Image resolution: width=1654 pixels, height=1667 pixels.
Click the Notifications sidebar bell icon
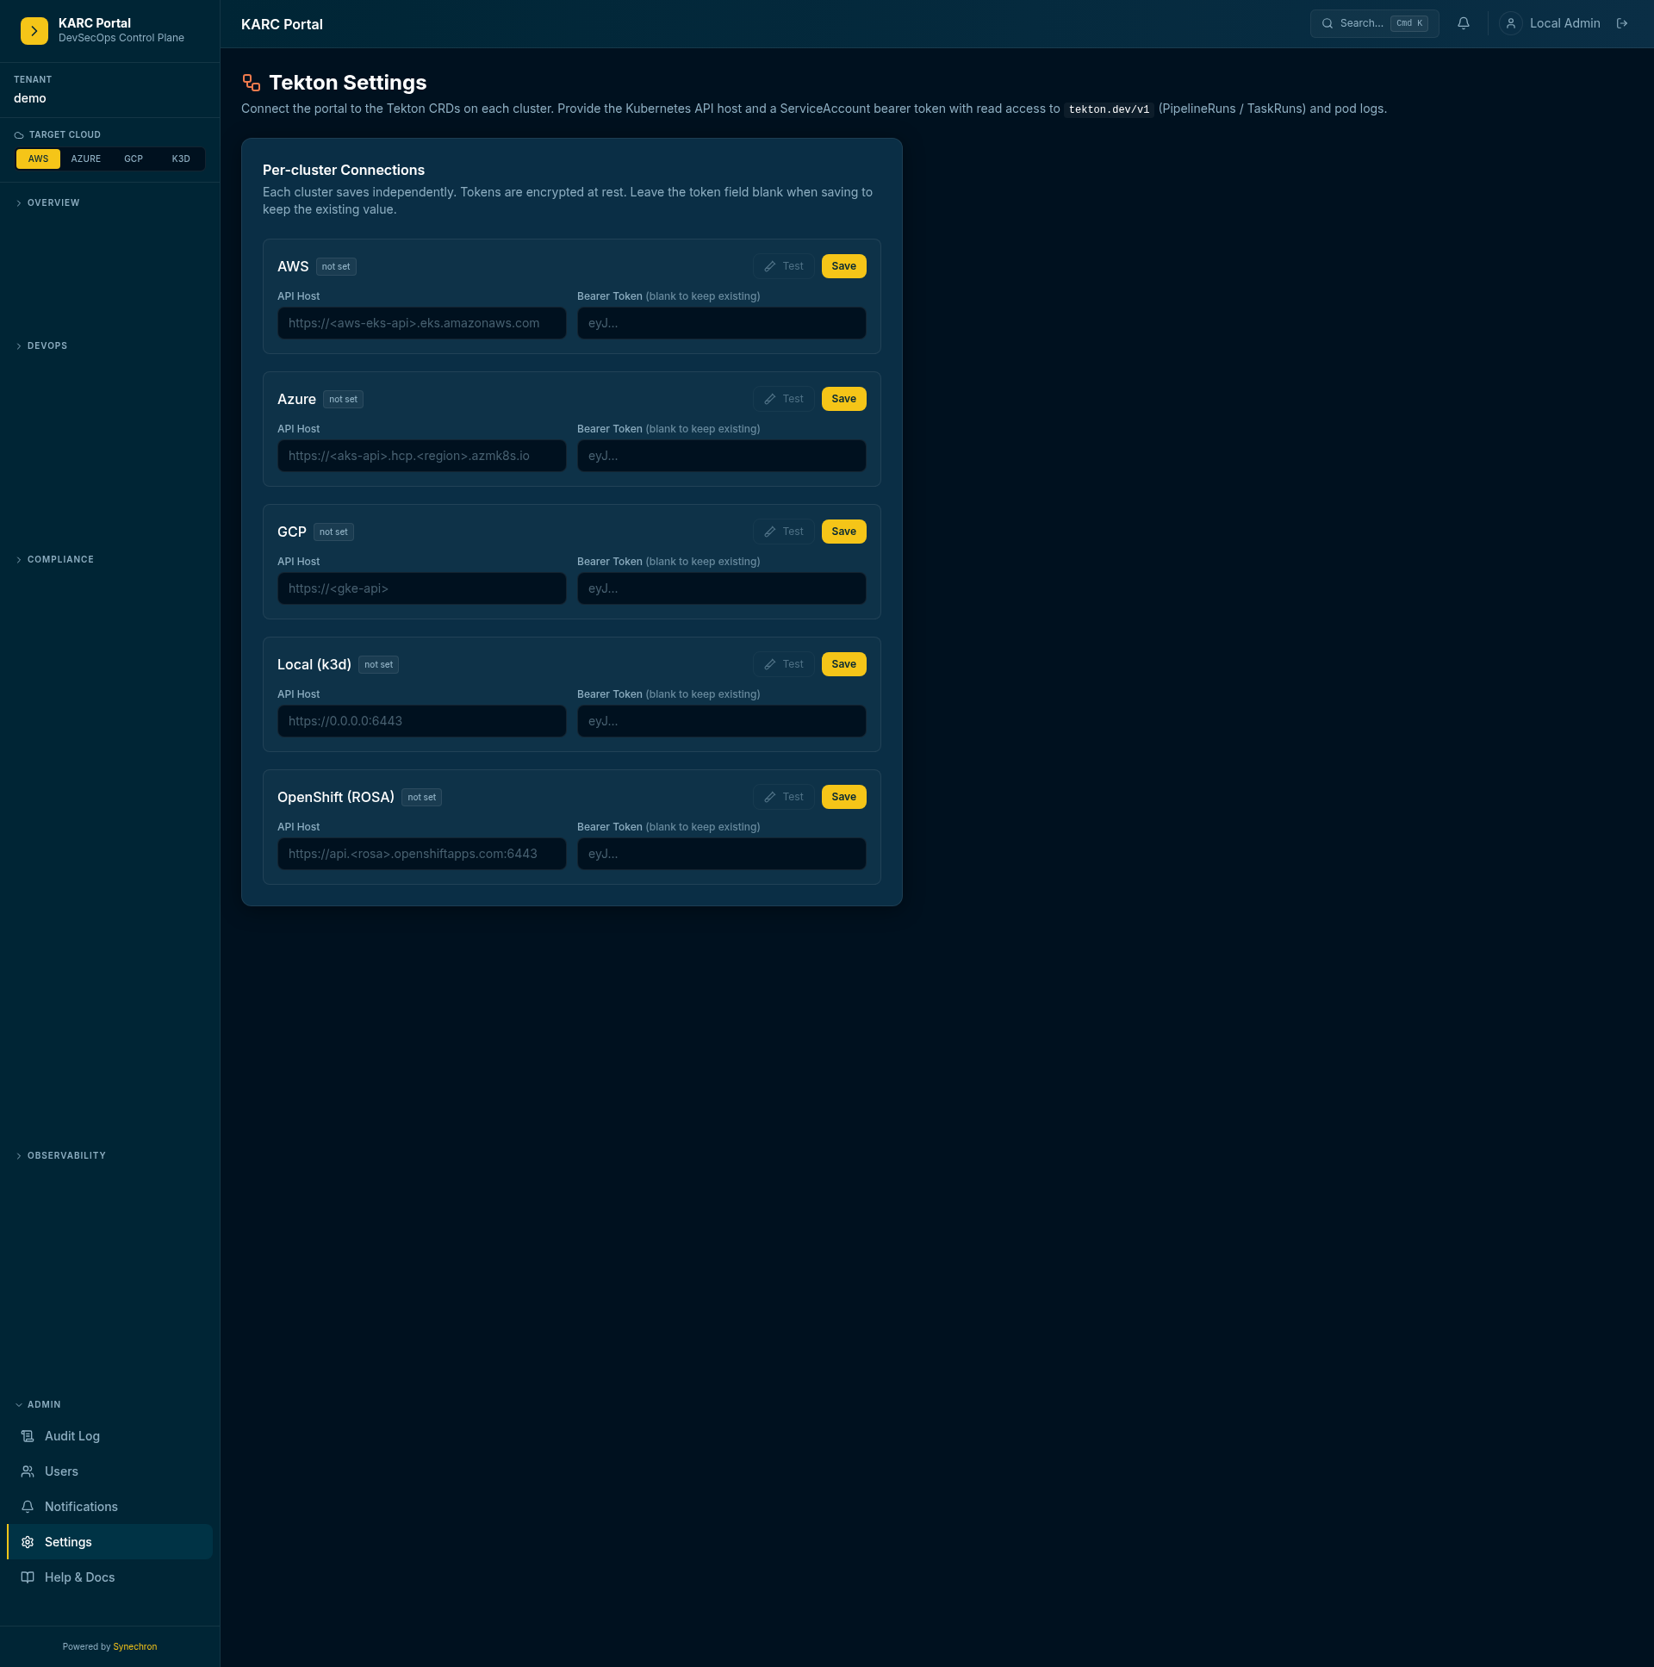28,1507
